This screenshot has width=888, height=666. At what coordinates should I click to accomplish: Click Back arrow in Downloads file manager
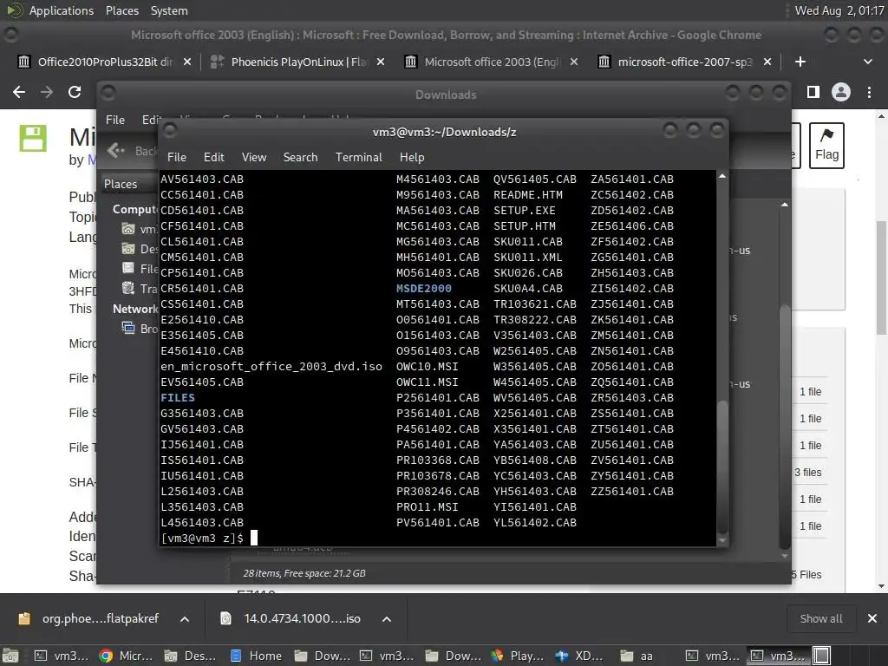pos(116,150)
